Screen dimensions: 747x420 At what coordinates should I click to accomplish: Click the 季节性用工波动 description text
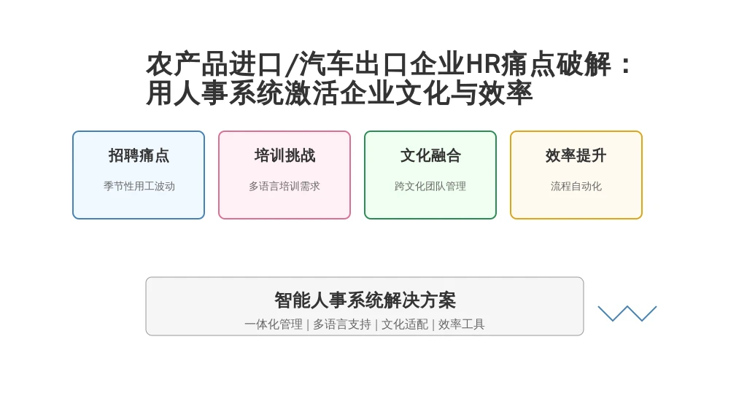(139, 186)
